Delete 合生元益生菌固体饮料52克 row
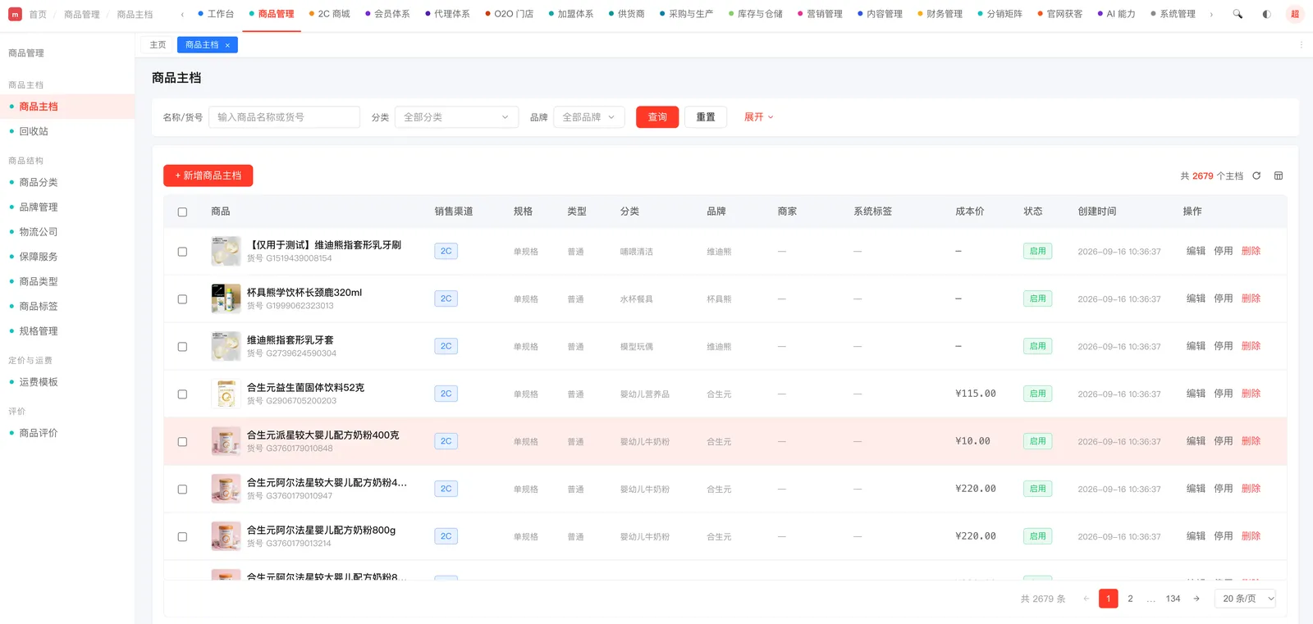Screen dimensions: 1313x624 pos(1251,394)
